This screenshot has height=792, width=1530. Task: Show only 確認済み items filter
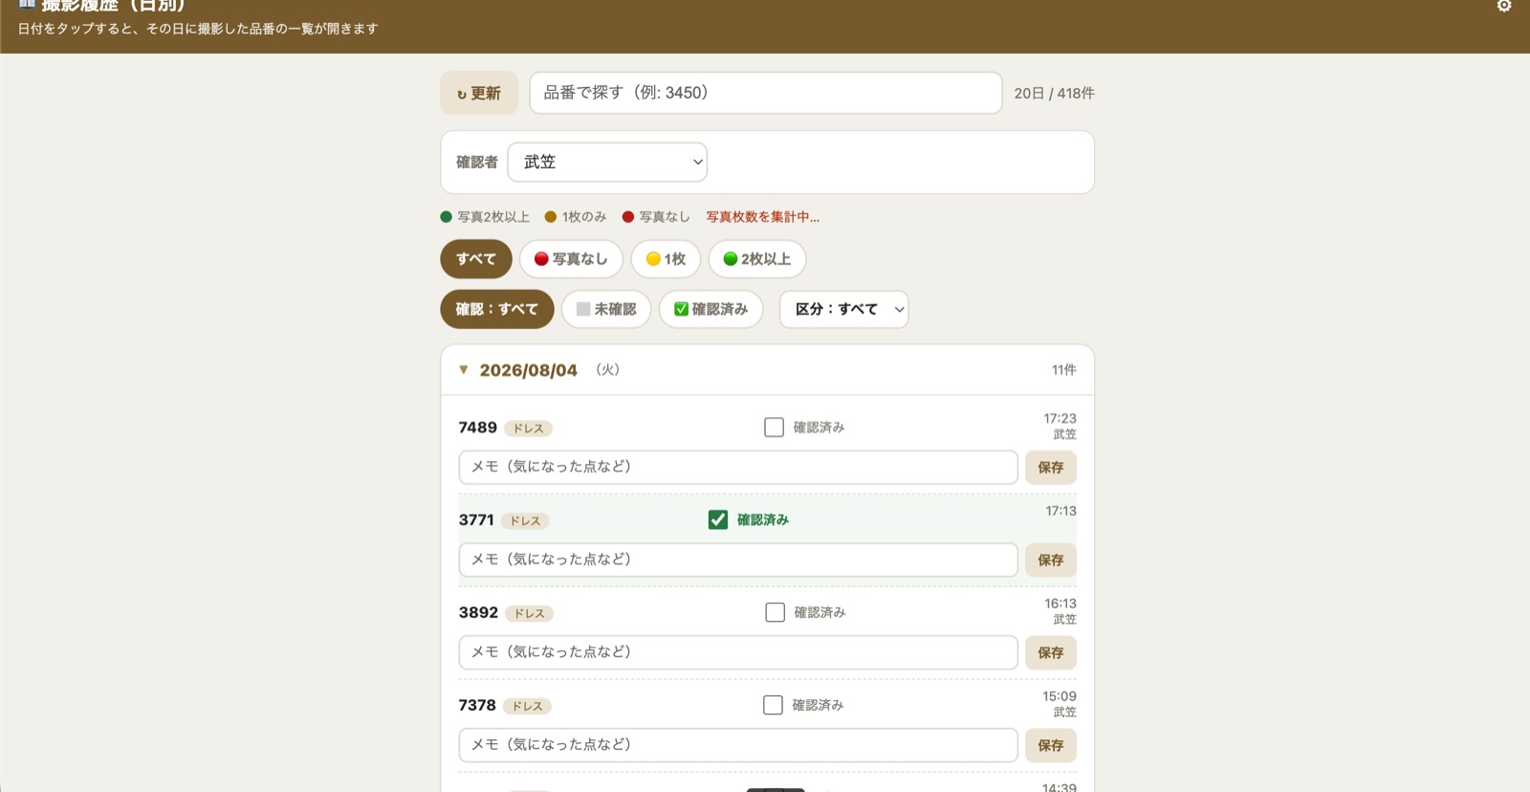point(710,309)
